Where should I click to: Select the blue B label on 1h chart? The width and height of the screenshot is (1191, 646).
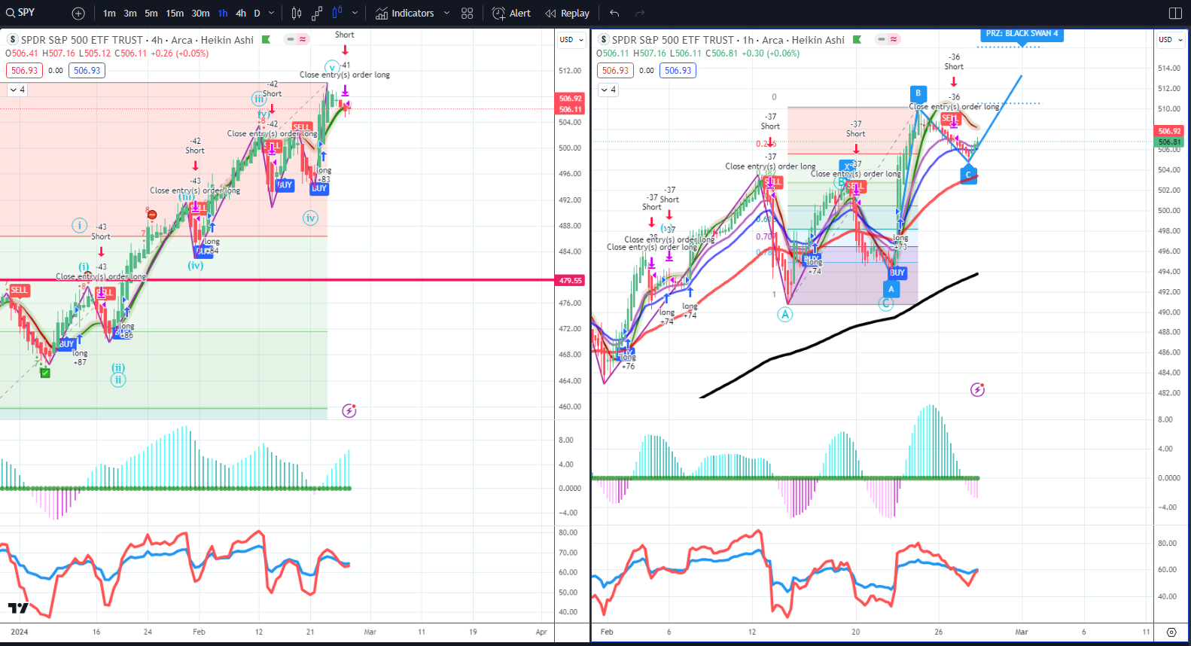[918, 93]
